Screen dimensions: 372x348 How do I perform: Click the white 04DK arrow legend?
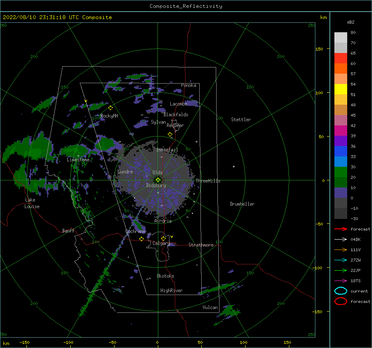pos(341,239)
